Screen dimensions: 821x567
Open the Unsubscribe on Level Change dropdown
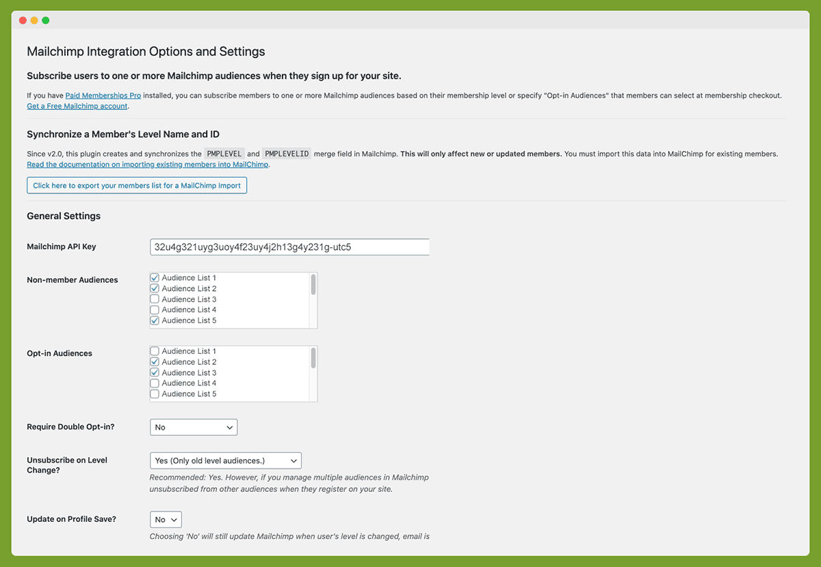(226, 460)
